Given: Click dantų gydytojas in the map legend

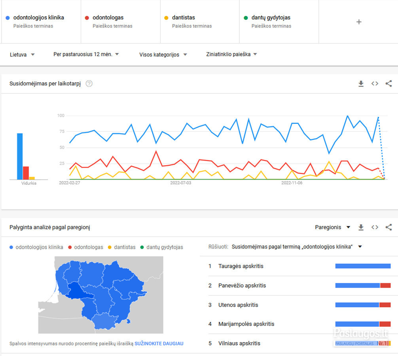Looking at the screenshot, I should click(x=162, y=247).
